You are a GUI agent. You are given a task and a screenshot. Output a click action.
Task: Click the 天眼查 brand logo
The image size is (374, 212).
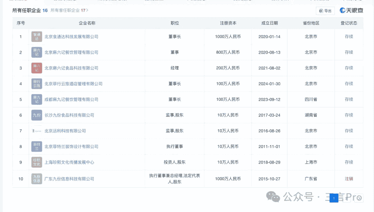point(351,11)
